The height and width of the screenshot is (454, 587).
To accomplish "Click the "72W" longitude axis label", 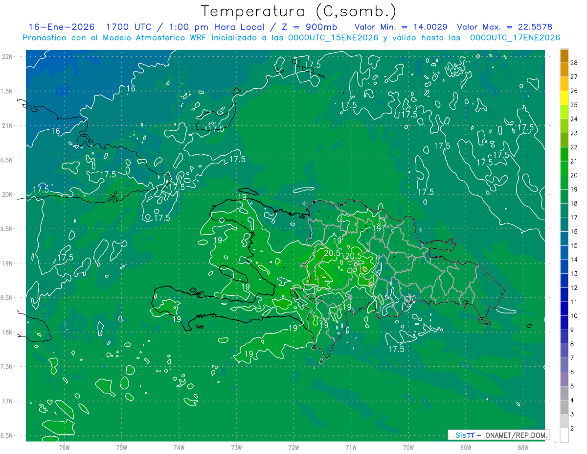I will (293, 447).
